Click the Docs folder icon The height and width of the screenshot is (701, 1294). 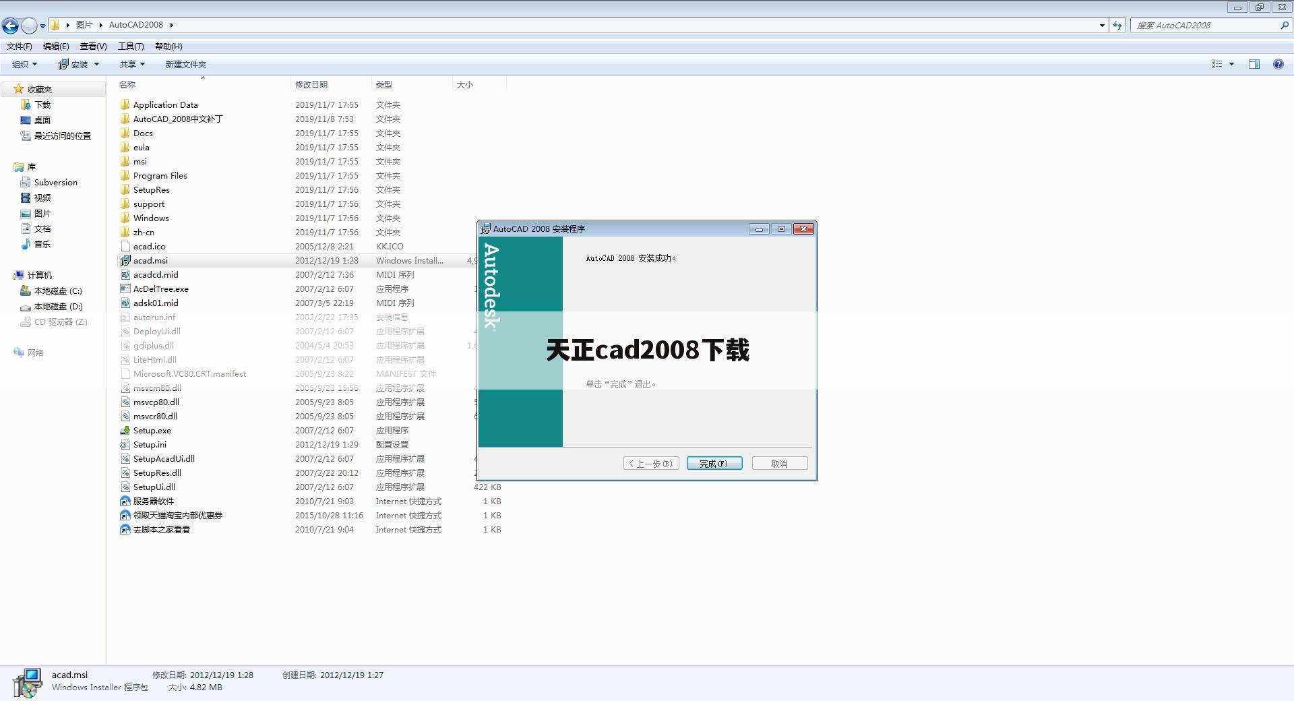125,133
